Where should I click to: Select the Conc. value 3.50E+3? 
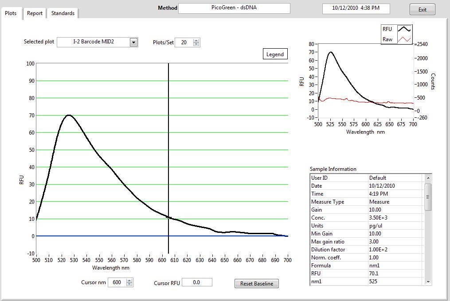click(378, 218)
